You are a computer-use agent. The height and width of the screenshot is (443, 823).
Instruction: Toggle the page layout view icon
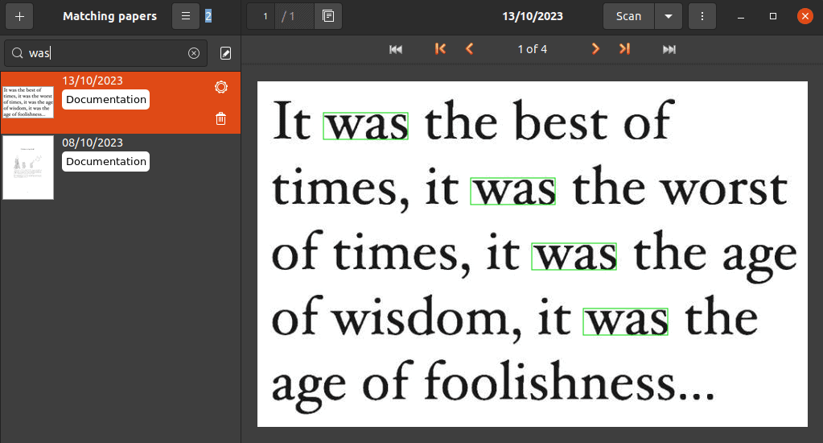click(x=328, y=16)
